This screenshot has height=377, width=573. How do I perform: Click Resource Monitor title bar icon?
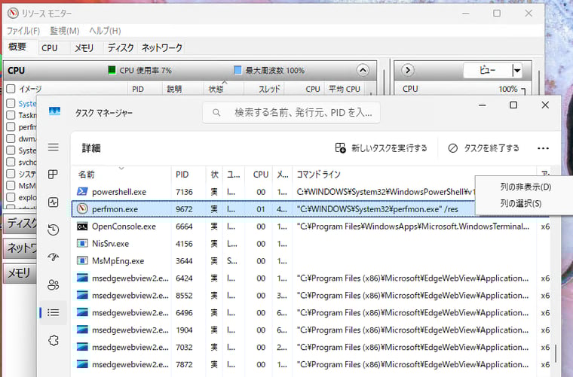pos(13,13)
